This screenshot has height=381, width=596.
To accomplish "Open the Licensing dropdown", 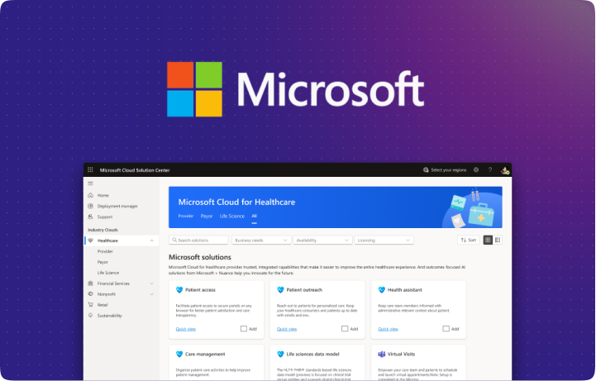I will point(384,240).
